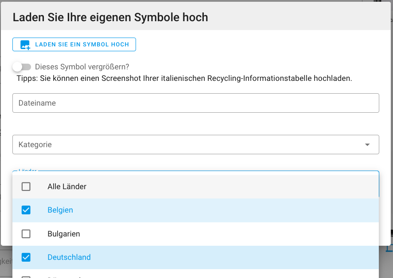Click the Belgien country option text

tap(60, 210)
